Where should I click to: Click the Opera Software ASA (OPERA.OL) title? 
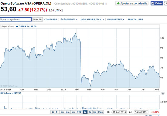tap(26, 3)
